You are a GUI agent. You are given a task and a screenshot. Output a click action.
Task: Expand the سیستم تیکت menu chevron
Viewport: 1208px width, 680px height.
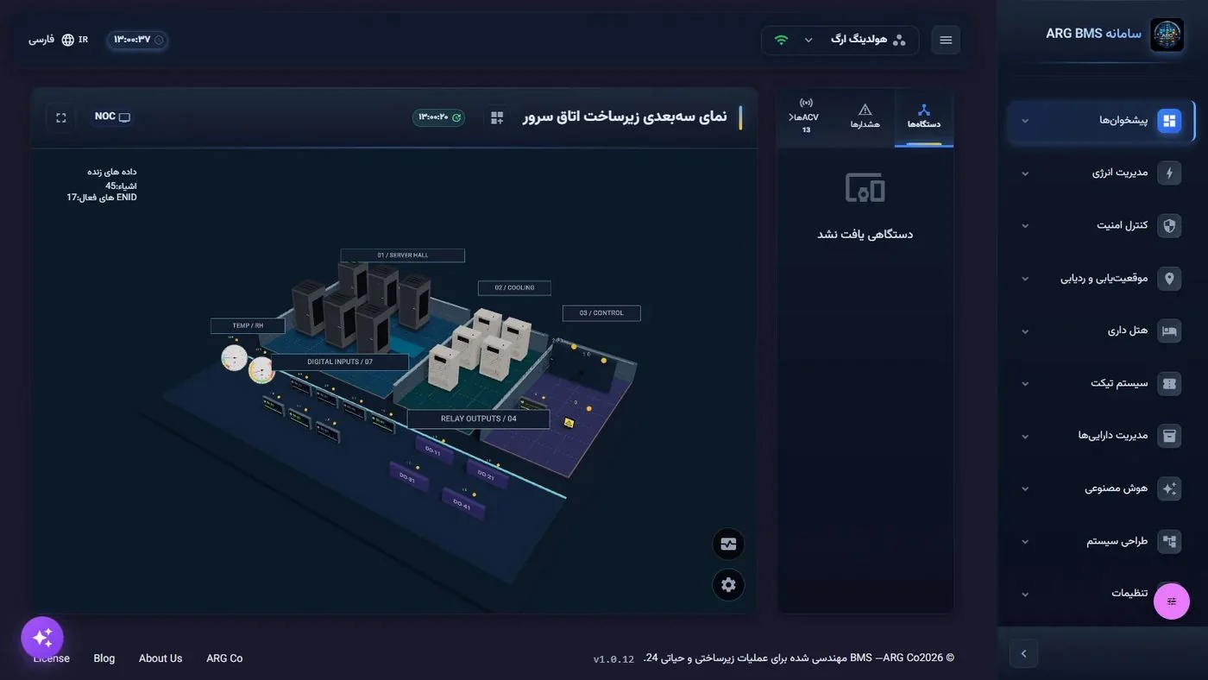[1025, 384]
